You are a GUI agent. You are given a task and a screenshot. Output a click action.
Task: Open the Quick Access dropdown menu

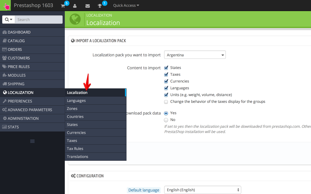click(x=126, y=6)
